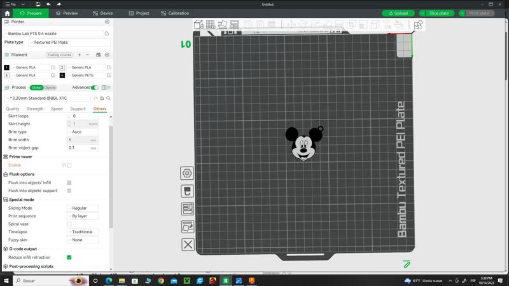Open the Support settings tab
The height and width of the screenshot is (286, 509).
click(78, 109)
